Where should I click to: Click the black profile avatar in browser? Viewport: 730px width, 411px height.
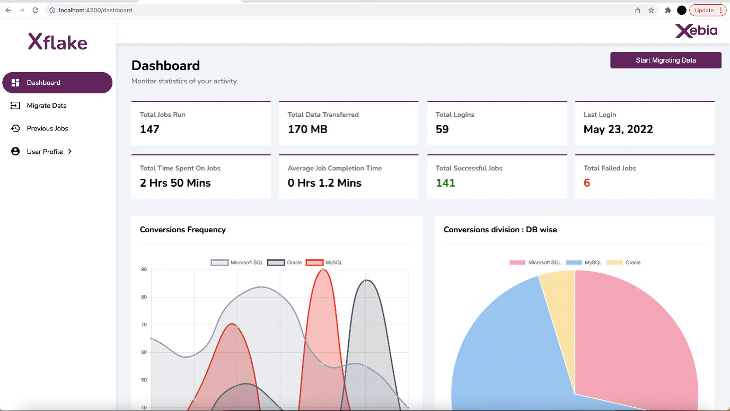(682, 10)
